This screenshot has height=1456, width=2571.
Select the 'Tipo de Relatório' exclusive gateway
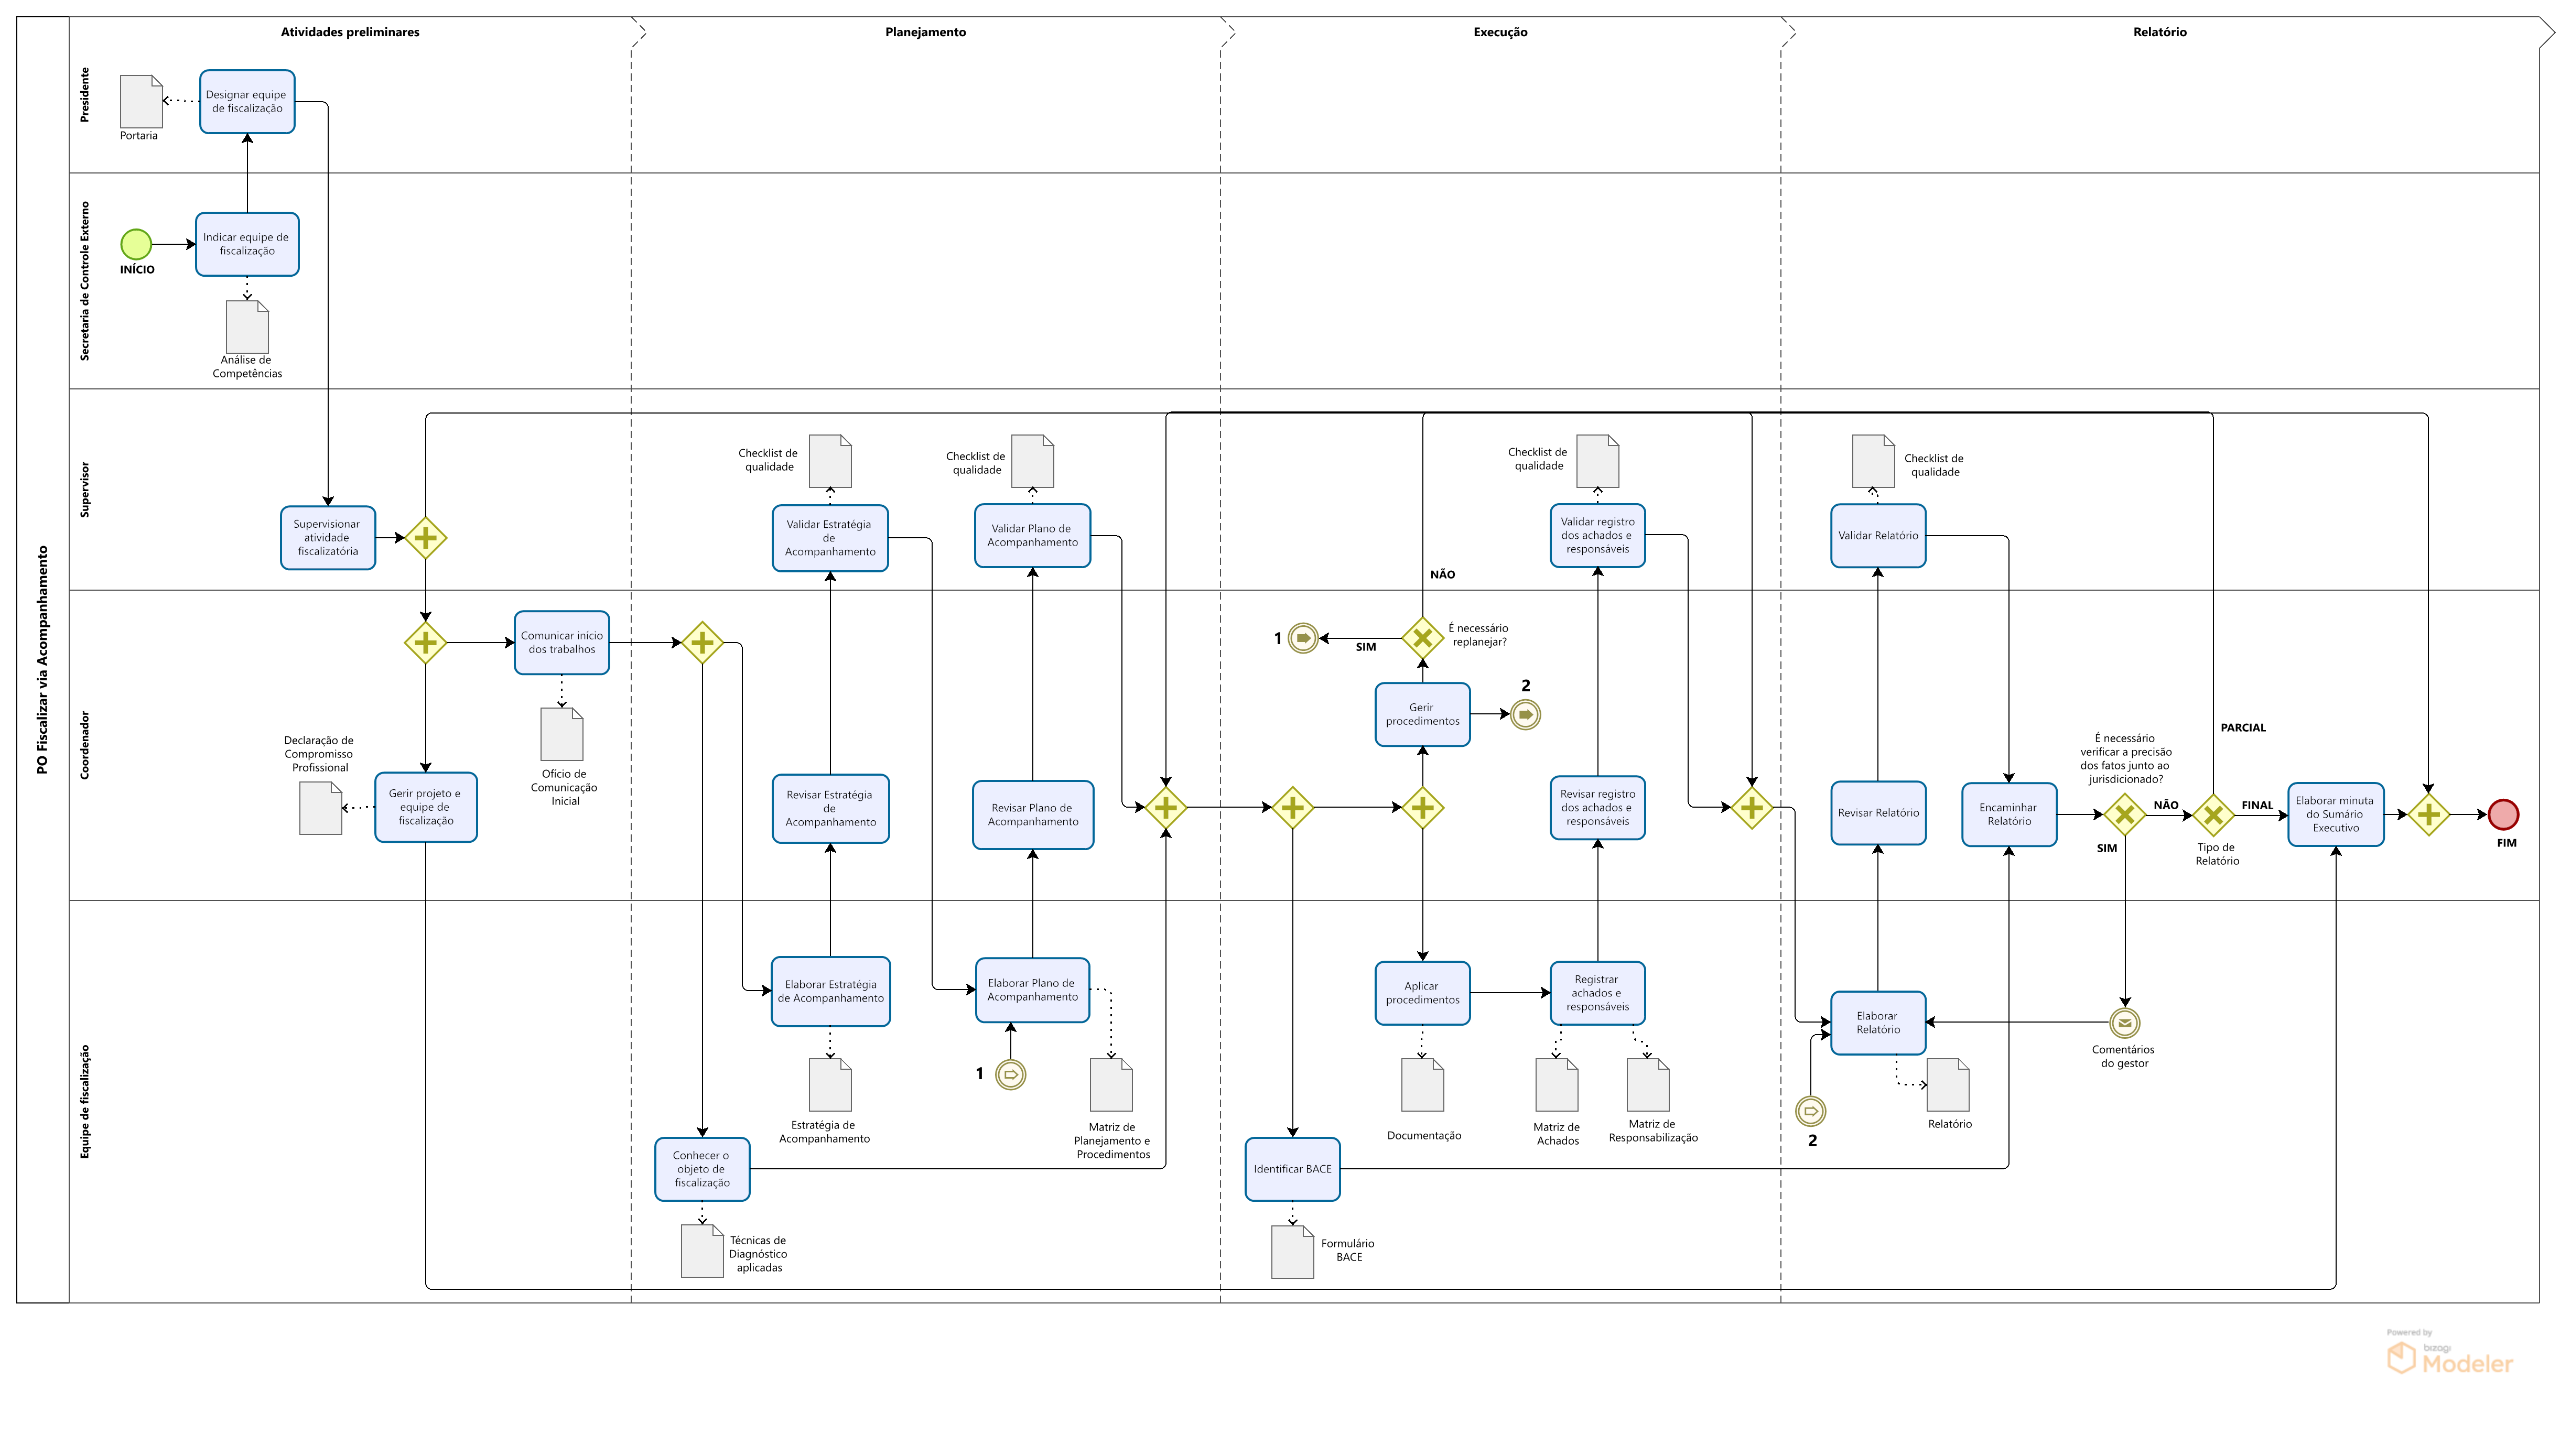coord(2213,815)
